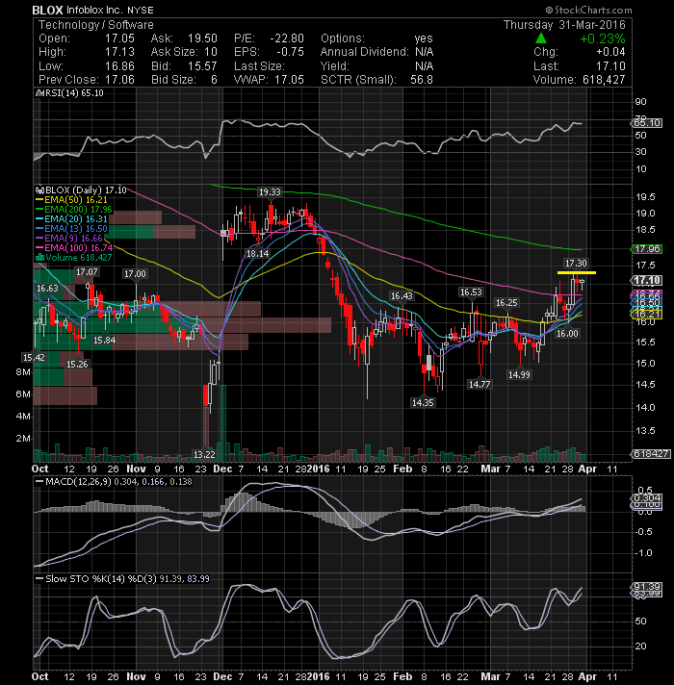Screen dimensions: 674x685
Task: Click the 17.30 recent high annotation
Action: [x=576, y=264]
